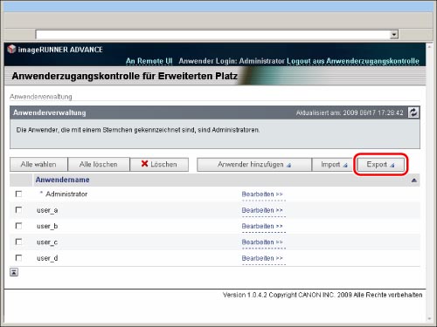Open the address bar dropdown arrow
The width and height of the screenshot is (437, 327).
pyautogui.click(x=394, y=35)
